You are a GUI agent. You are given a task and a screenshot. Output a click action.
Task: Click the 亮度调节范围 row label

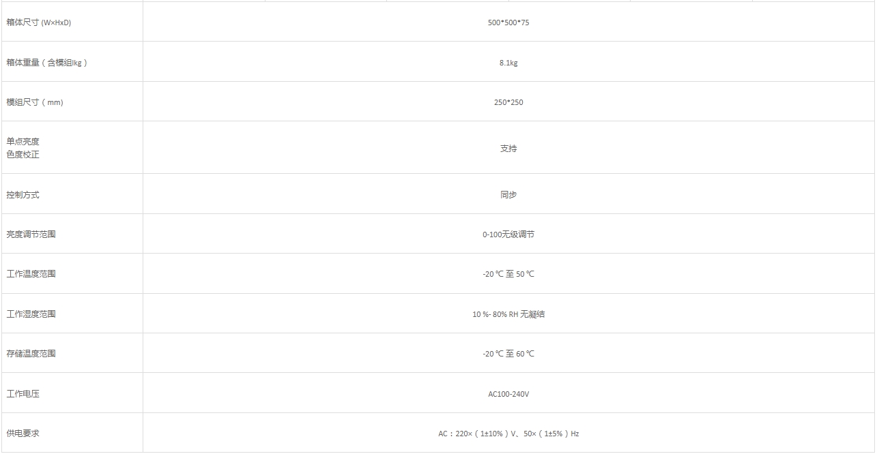(x=31, y=234)
